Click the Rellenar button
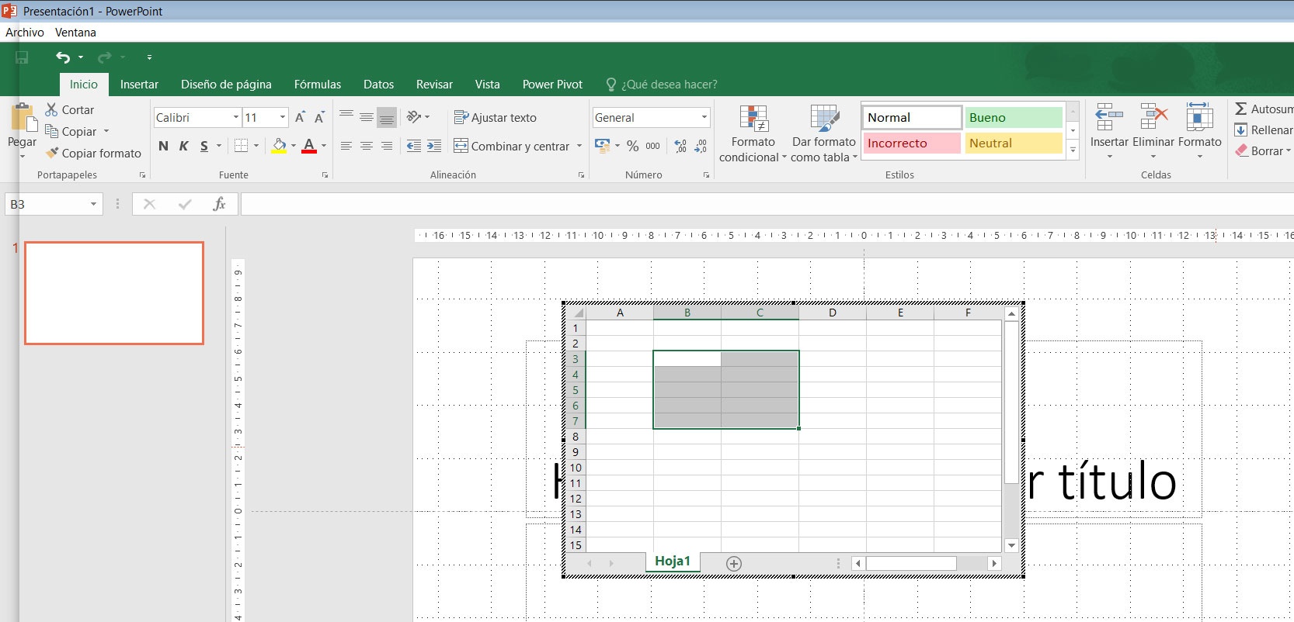The image size is (1294, 622). (1264, 130)
